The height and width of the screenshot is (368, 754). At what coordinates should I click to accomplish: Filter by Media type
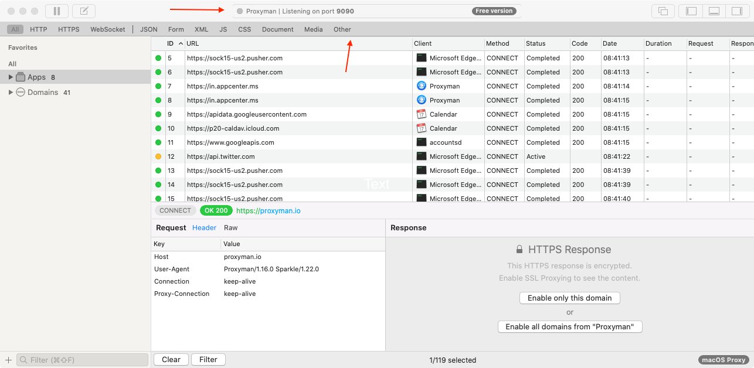(x=314, y=29)
